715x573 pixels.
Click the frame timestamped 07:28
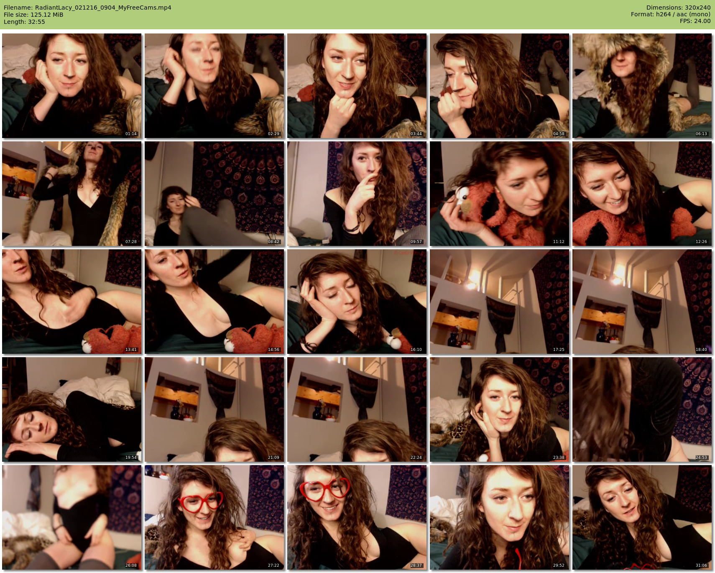click(72, 194)
